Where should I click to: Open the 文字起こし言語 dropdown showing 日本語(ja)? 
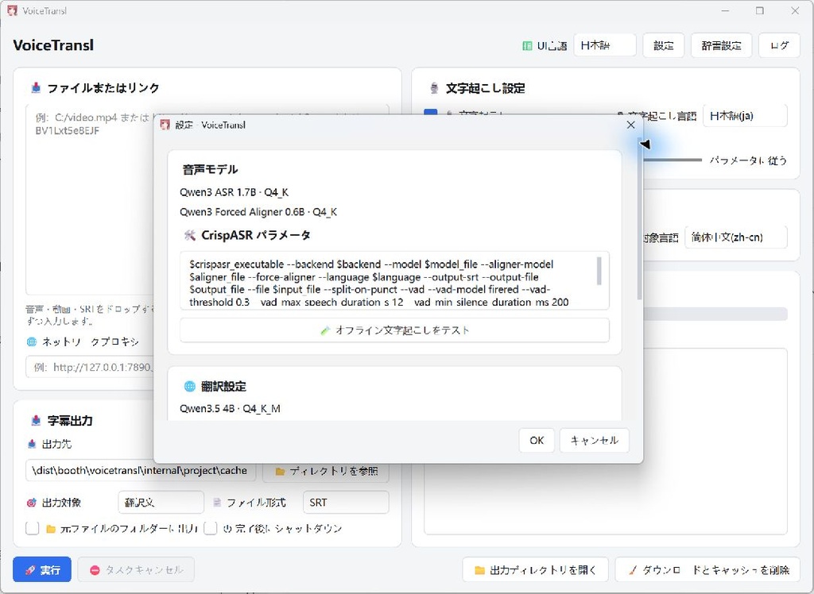(x=745, y=116)
